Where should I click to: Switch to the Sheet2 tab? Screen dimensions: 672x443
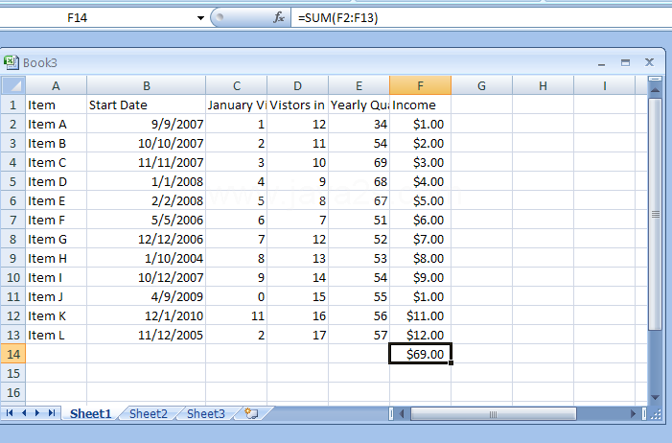pos(149,413)
